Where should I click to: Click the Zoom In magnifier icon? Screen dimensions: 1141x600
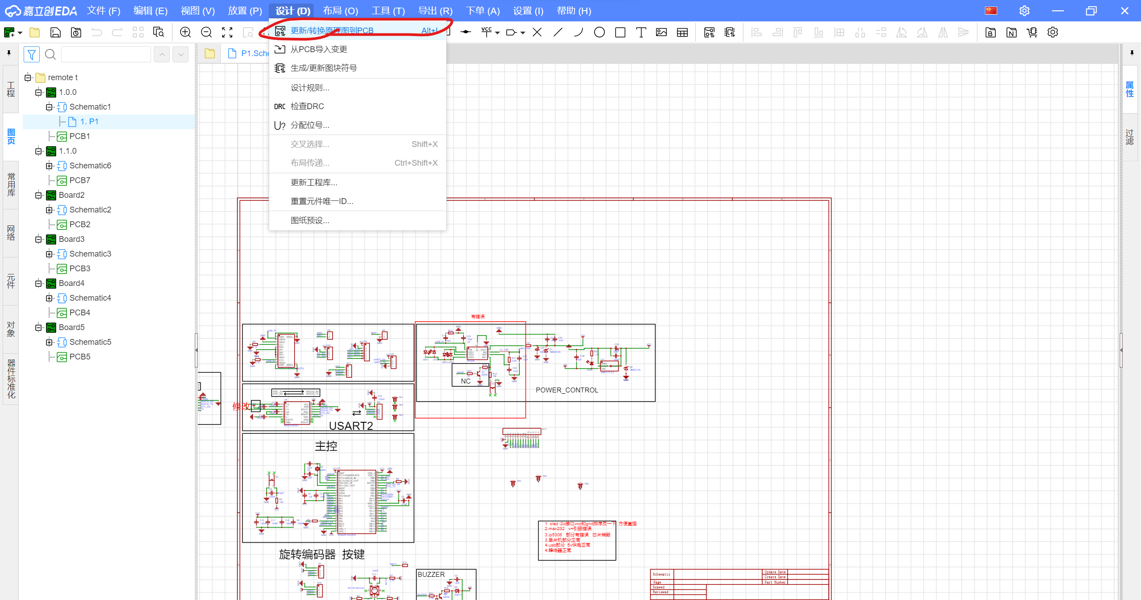tap(185, 32)
